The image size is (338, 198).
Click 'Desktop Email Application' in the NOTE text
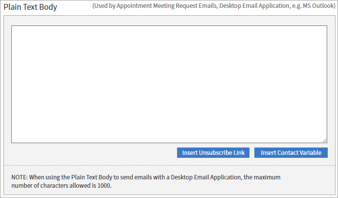206,177
